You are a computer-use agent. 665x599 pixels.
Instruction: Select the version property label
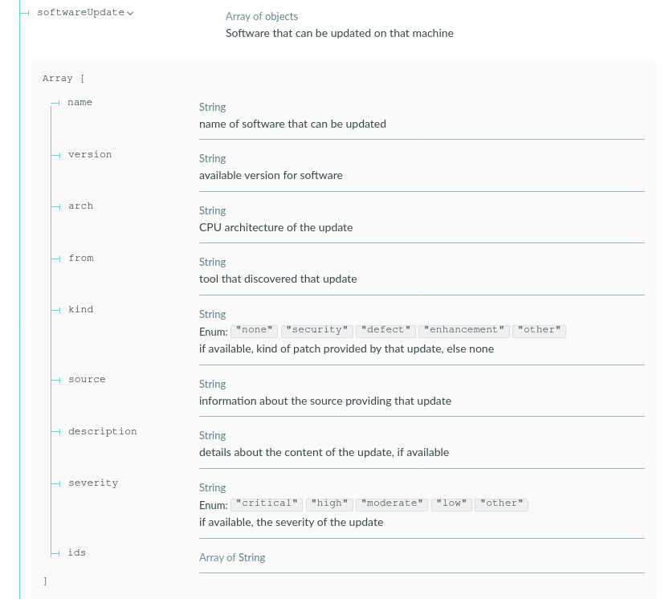click(90, 154)
